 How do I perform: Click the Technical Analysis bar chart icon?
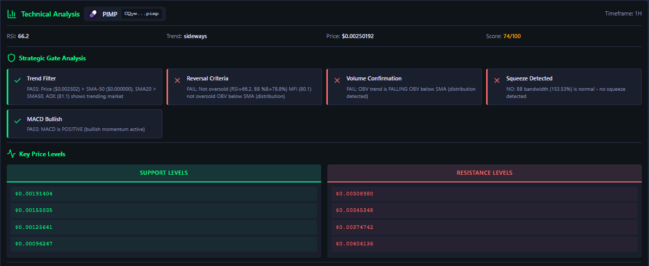click(11, 14)
